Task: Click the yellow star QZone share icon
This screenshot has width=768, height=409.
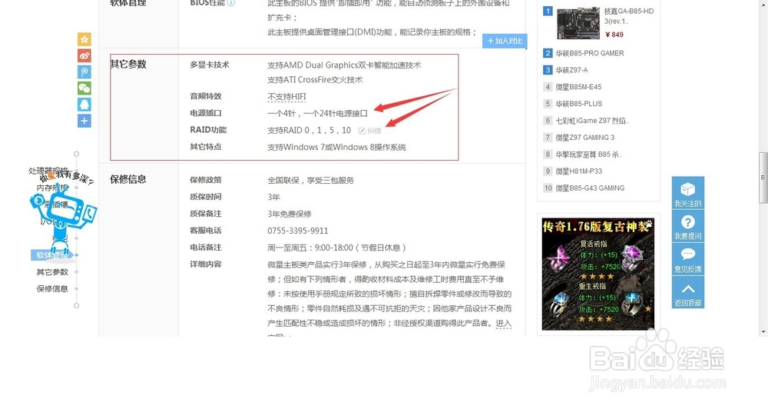Action: [x=84, y=39]
